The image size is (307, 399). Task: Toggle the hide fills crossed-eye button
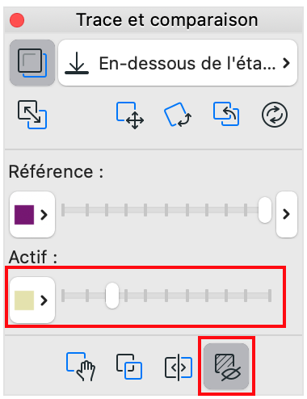point(226,366)
